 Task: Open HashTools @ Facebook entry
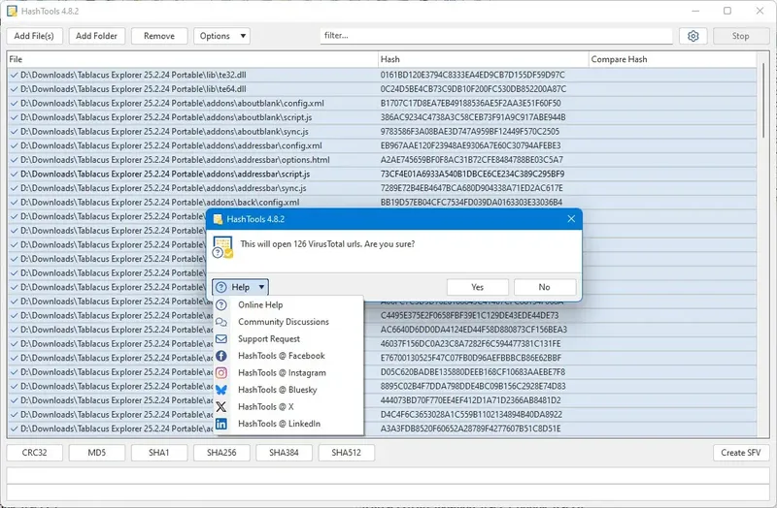click(x=287, y=356)
